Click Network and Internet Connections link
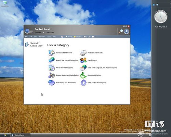This screenshot has height=137, width=171. coord(67,60)
